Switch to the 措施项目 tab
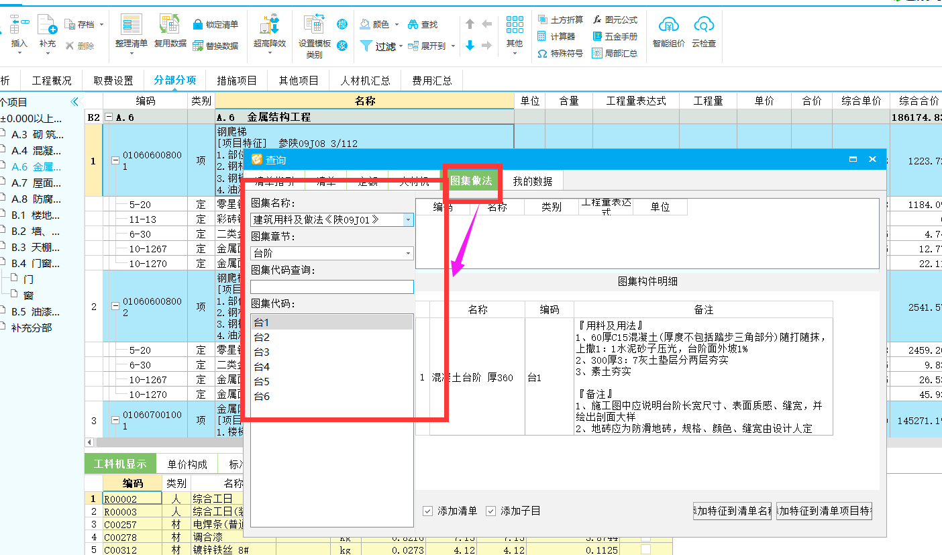 (x=237, y=81)
